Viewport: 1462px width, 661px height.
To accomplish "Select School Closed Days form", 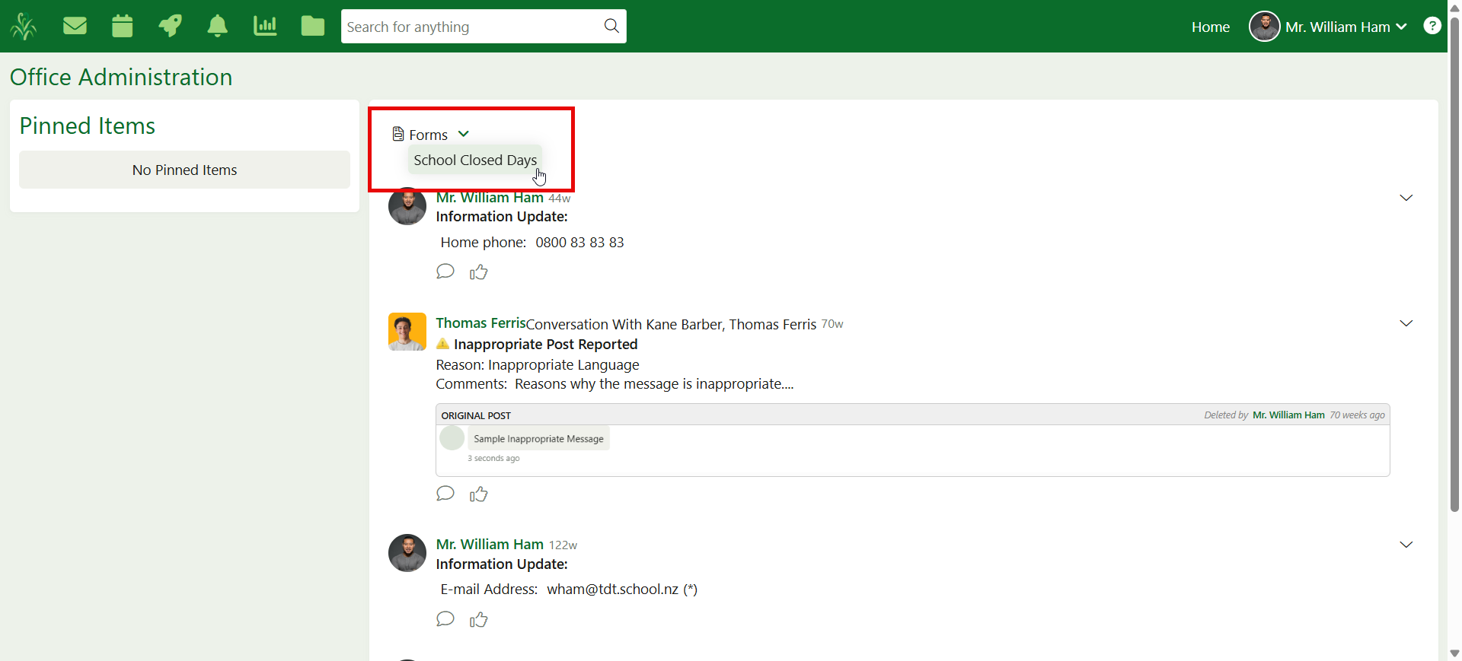I will (x=475, y=160).
